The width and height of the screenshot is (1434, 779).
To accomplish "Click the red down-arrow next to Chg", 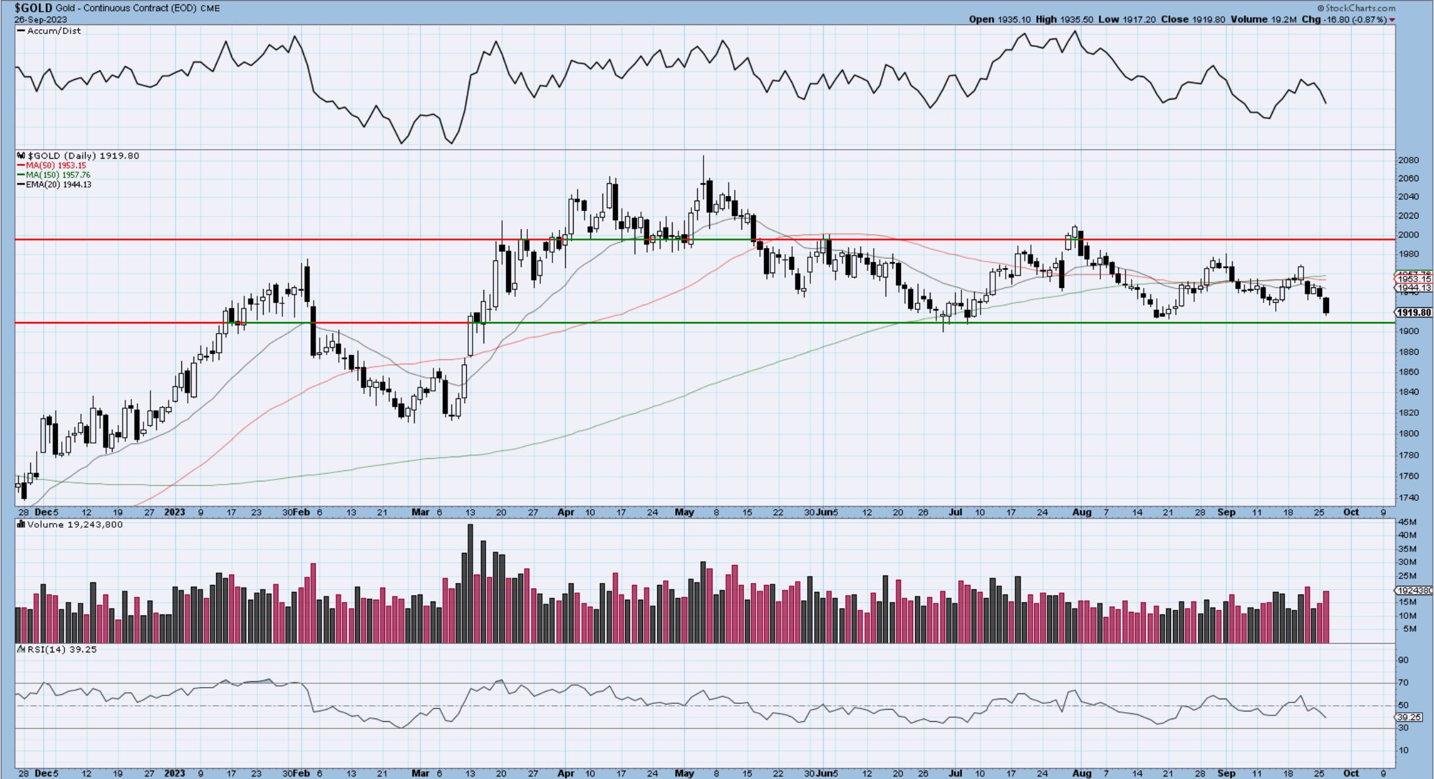I will point(1392,20).
